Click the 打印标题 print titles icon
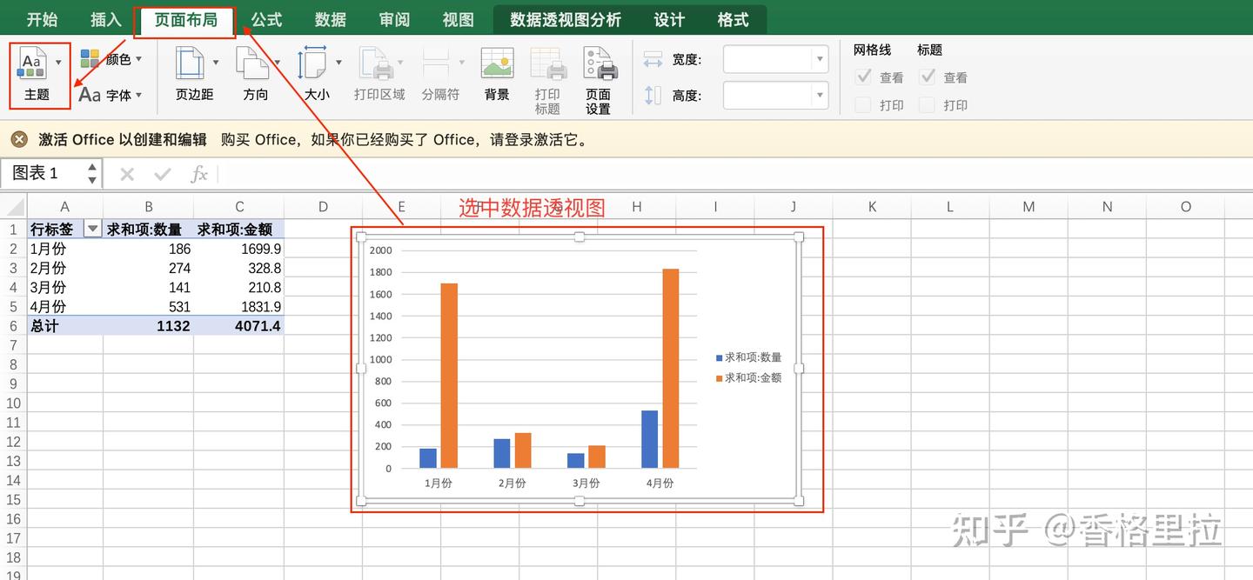 coord(548,63)
